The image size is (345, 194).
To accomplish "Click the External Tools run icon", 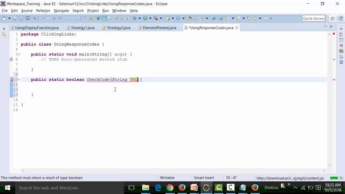I will pyautogui.click(x=156, y=18).
